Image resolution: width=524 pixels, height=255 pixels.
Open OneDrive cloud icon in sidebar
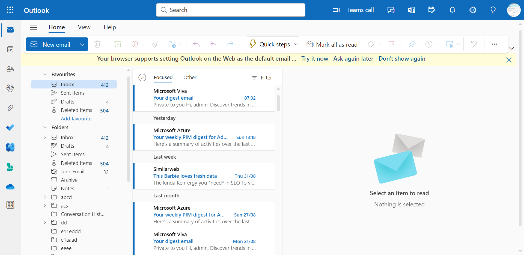pos(10,187)
